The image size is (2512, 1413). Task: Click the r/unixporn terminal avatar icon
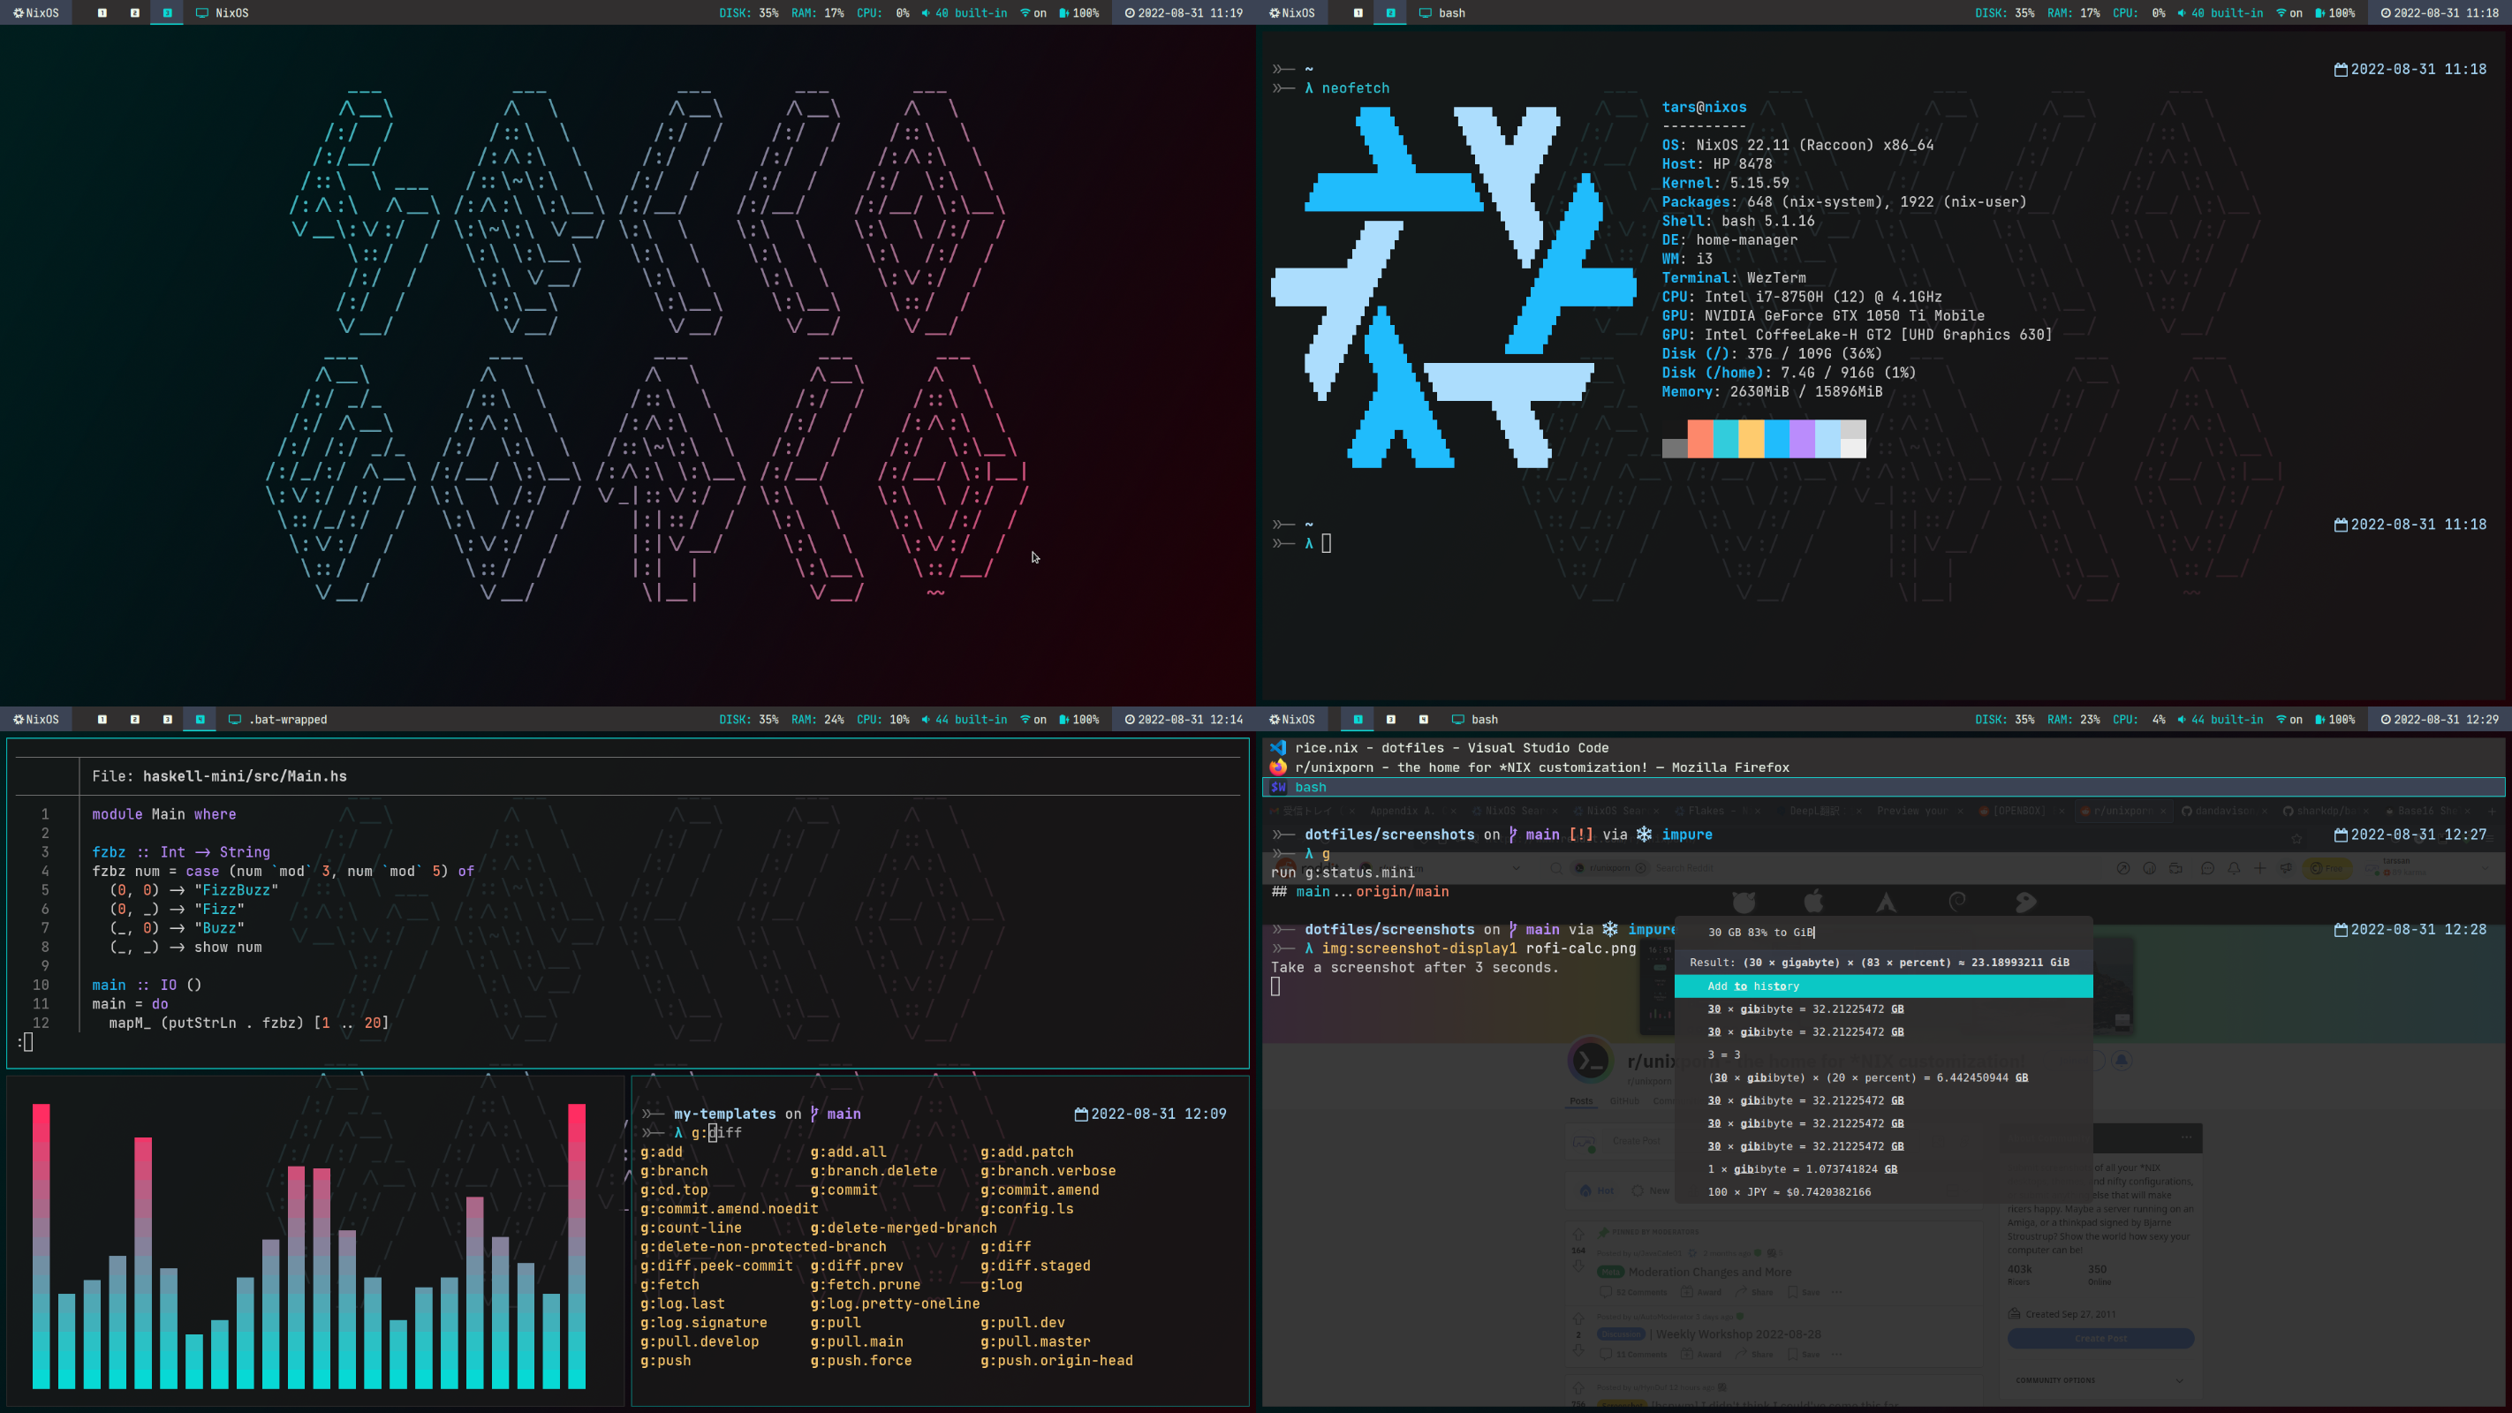1591,1060
